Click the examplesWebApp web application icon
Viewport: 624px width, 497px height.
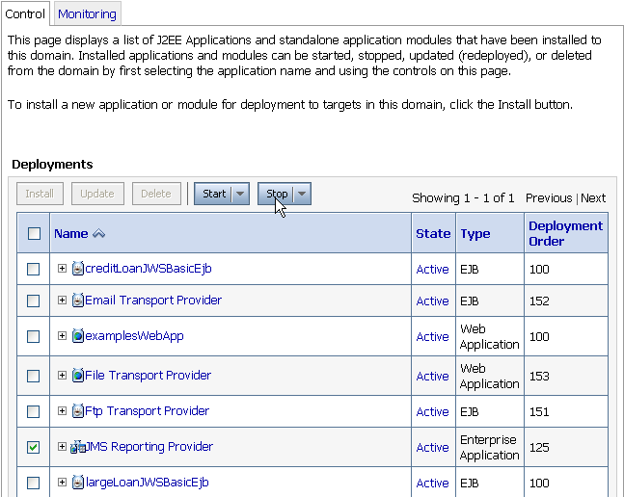click(x=78, y=336)
